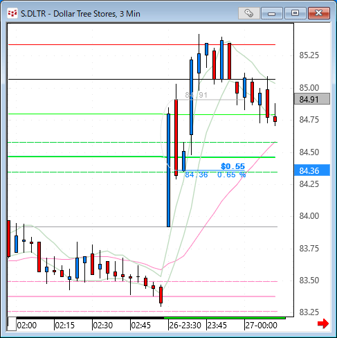Click the 26-23:30 time axis marker
337x338 pixels.
185,326
